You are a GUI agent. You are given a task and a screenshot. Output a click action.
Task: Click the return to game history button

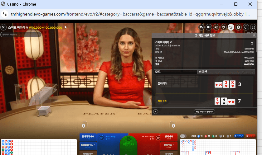point(204,111)
